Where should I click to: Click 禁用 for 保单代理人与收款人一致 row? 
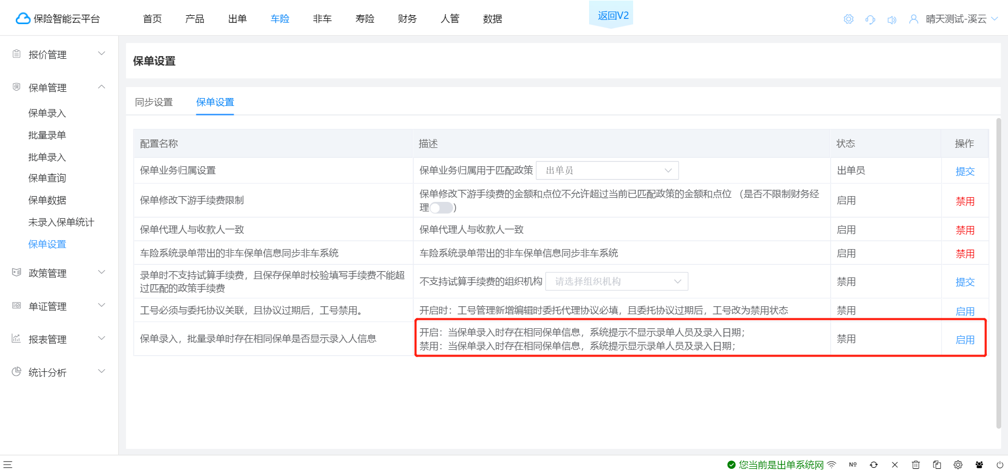965,230
